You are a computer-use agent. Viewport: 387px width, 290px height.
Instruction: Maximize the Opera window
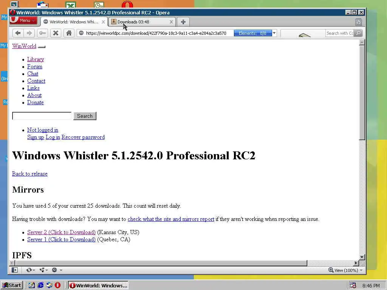point(354,12)
